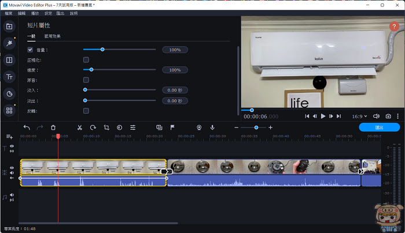Zoom out the timeline with minus
The image size is (405, 233).
pos(236,127)
